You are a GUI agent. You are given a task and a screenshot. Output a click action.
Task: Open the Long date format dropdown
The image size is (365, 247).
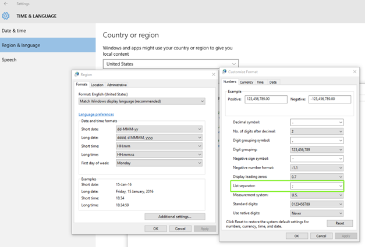click(x=159, y=138)
